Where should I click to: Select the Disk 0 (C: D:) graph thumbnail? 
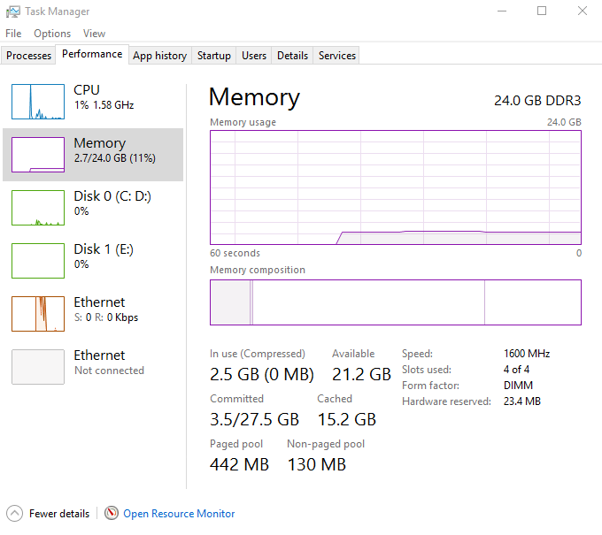point(38,208)
